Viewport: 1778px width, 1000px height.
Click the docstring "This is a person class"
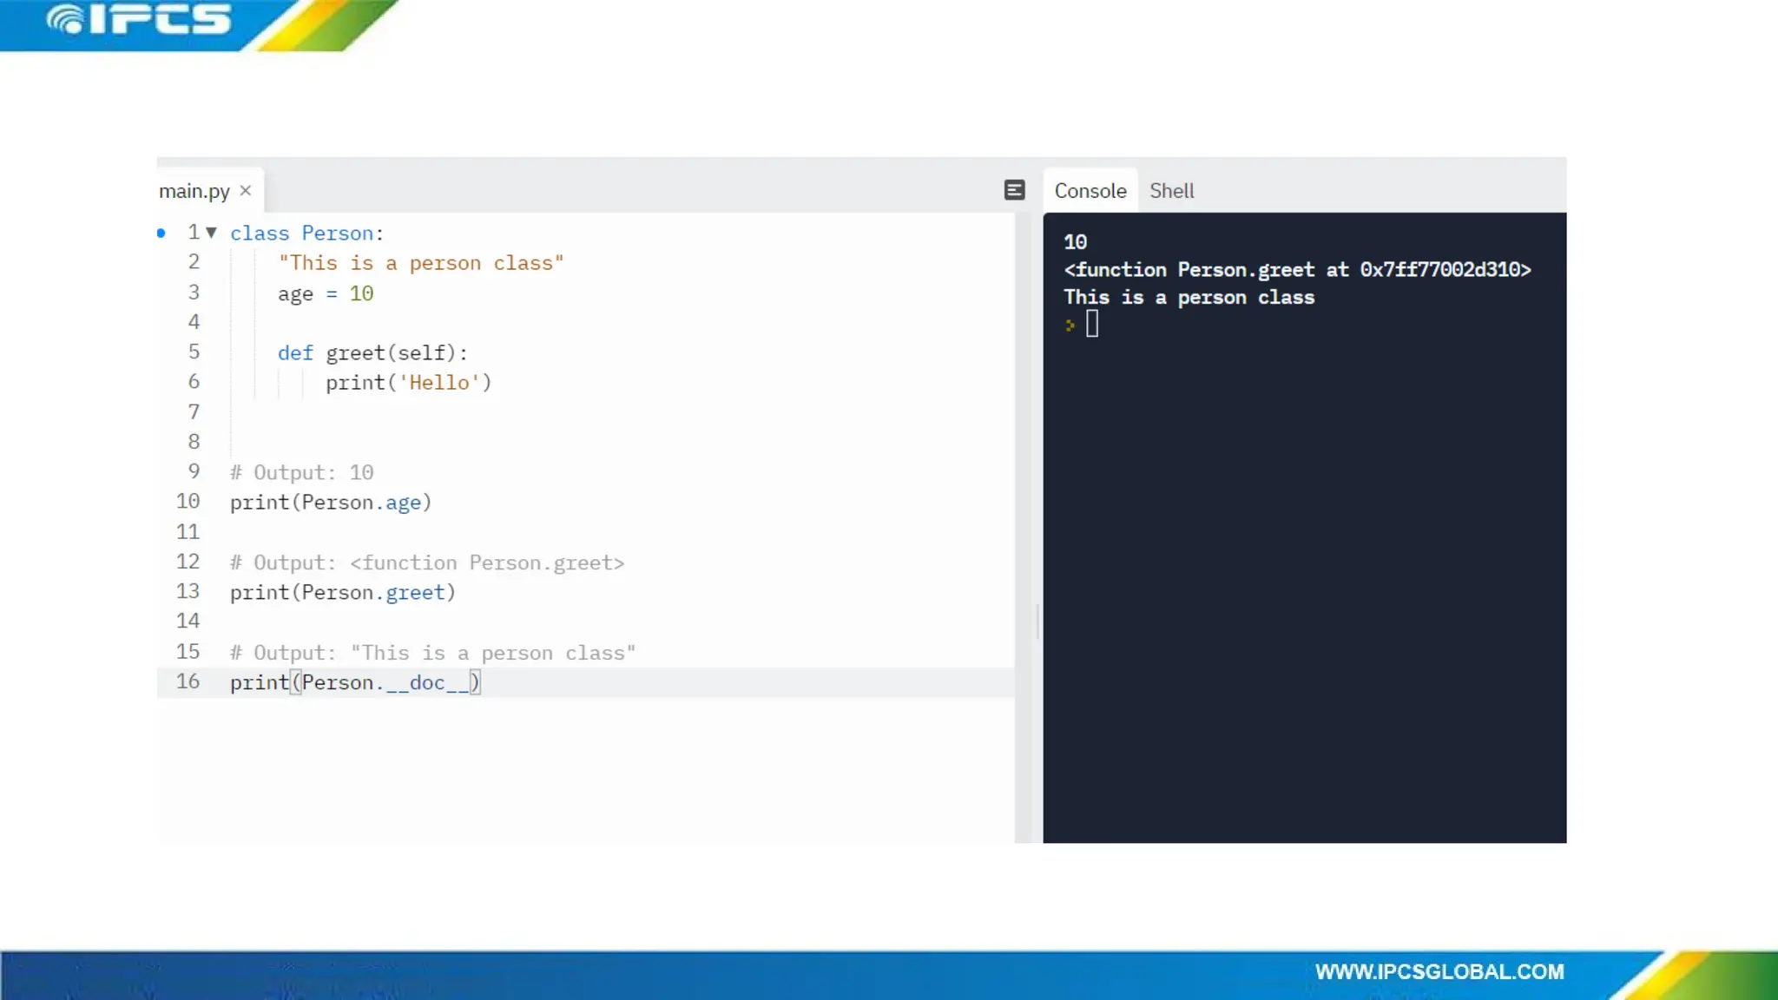(420, 263)
